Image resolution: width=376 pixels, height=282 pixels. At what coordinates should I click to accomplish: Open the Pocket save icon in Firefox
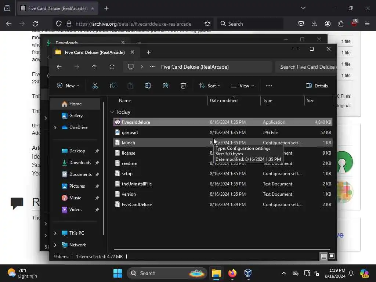coord(301,23)
